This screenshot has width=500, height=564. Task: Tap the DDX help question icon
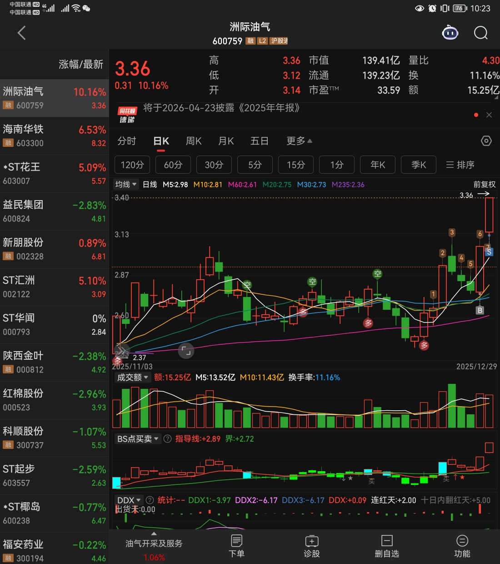pyautogui.click(x=150, y=500)
